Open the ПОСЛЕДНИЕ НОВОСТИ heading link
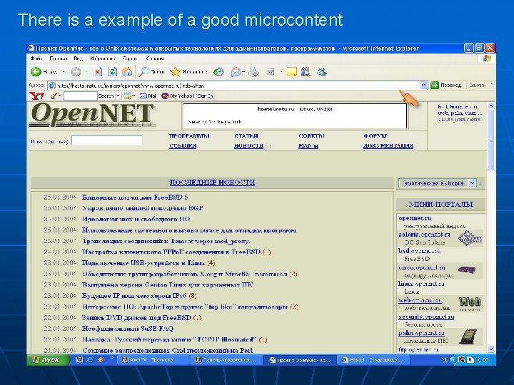Image resolution: width=514 pixels, height=385 pixels. point(212,183)
